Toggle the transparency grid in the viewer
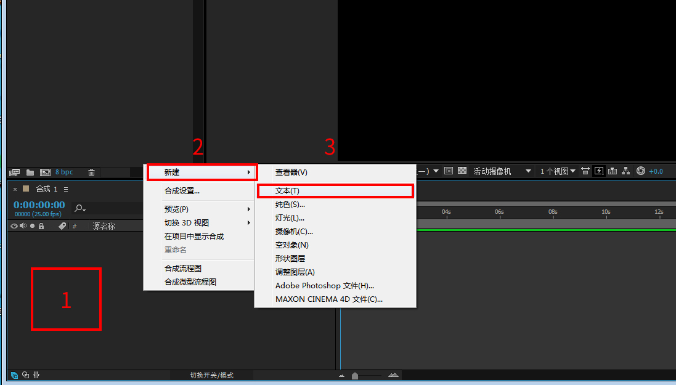The image size is (676, 385). click(462, 171)
